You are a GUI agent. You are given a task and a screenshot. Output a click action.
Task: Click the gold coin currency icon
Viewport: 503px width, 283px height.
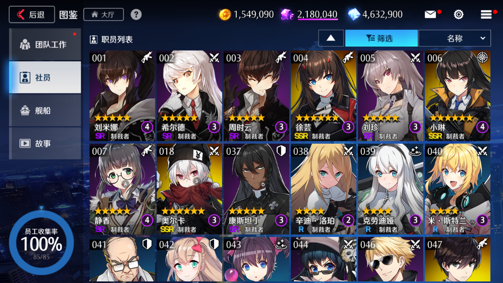[x=225, y=15]
